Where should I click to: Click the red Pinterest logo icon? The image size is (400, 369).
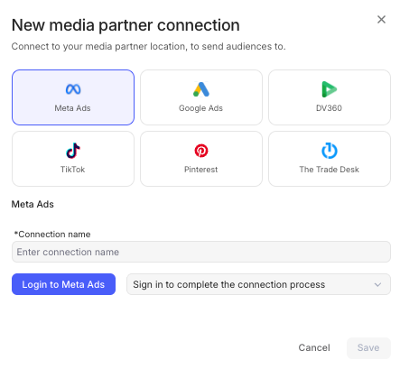point(201,151)
